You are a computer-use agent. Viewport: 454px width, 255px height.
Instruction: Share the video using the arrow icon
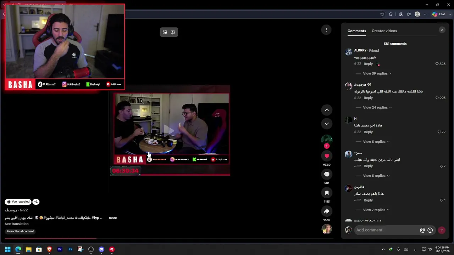pos(327,211)
